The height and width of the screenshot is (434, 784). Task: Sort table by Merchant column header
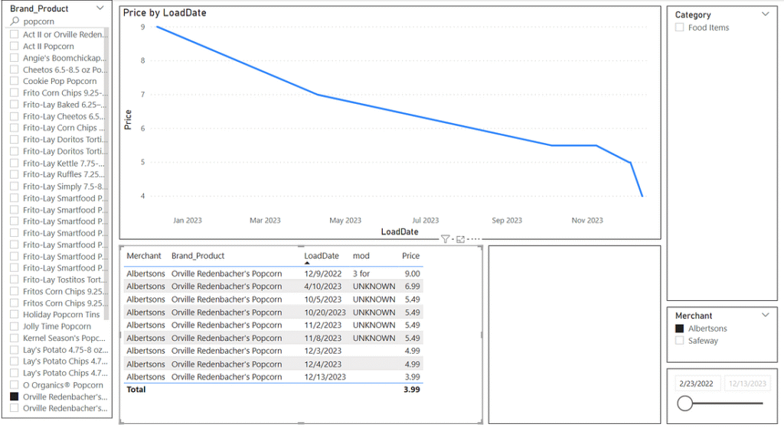pyautogui.click(x=143, y=256)
